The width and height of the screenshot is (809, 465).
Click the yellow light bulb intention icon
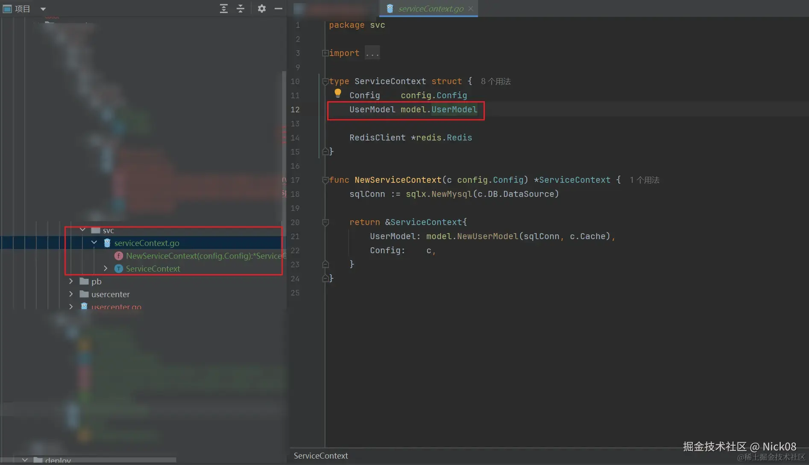[x=337, y=93]
